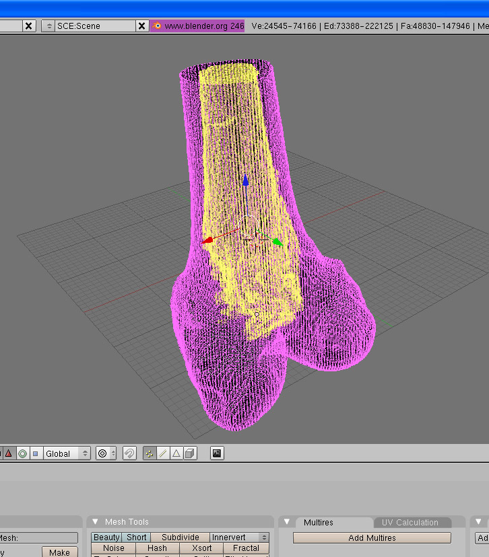Delete the current scene with X beside SCE:Scene
Image resolution: width=489 pixels, height=557 pixels.
(x=141, y=26)
